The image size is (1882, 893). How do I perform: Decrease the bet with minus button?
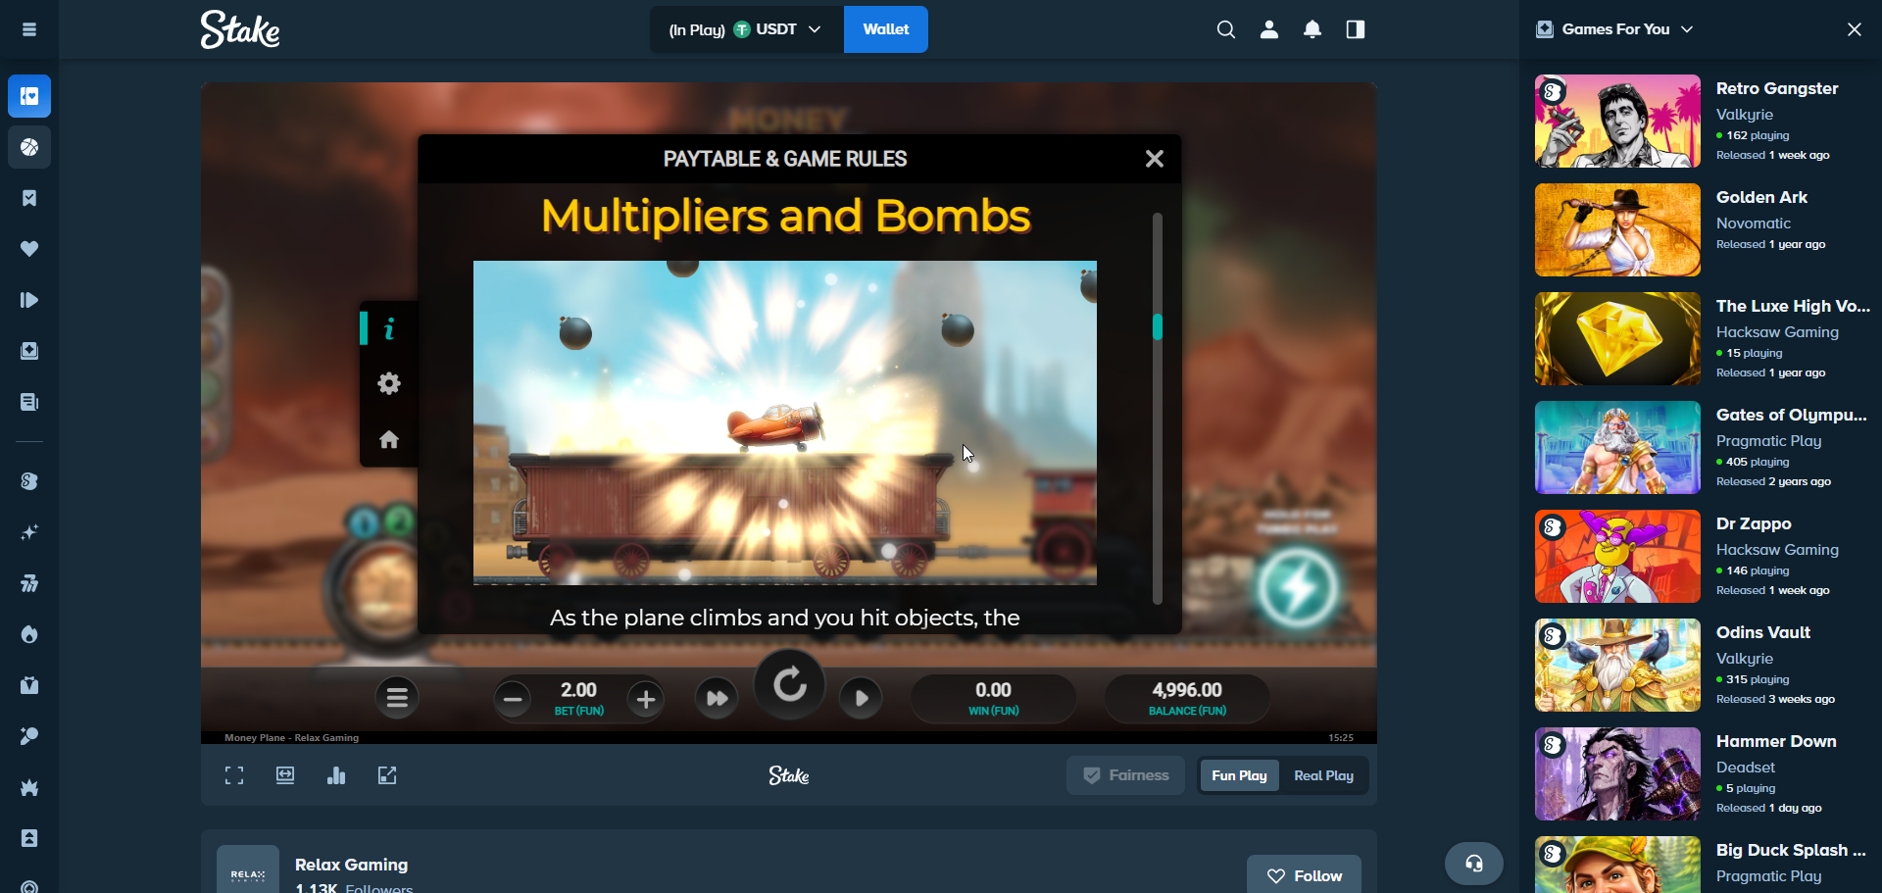(512, 699)
